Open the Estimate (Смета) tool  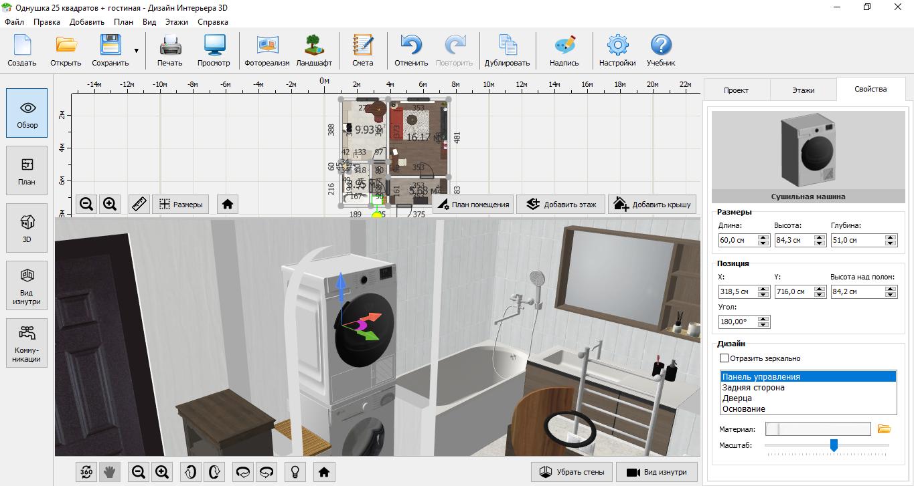tap(362, 50)
